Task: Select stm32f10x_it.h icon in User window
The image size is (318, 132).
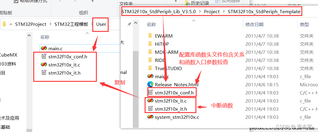Action: click(x=44, y=73)
